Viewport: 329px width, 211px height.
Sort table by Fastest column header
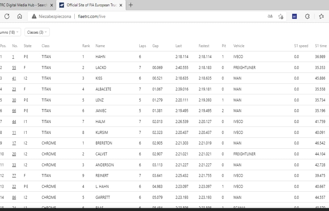pos(204,46)
